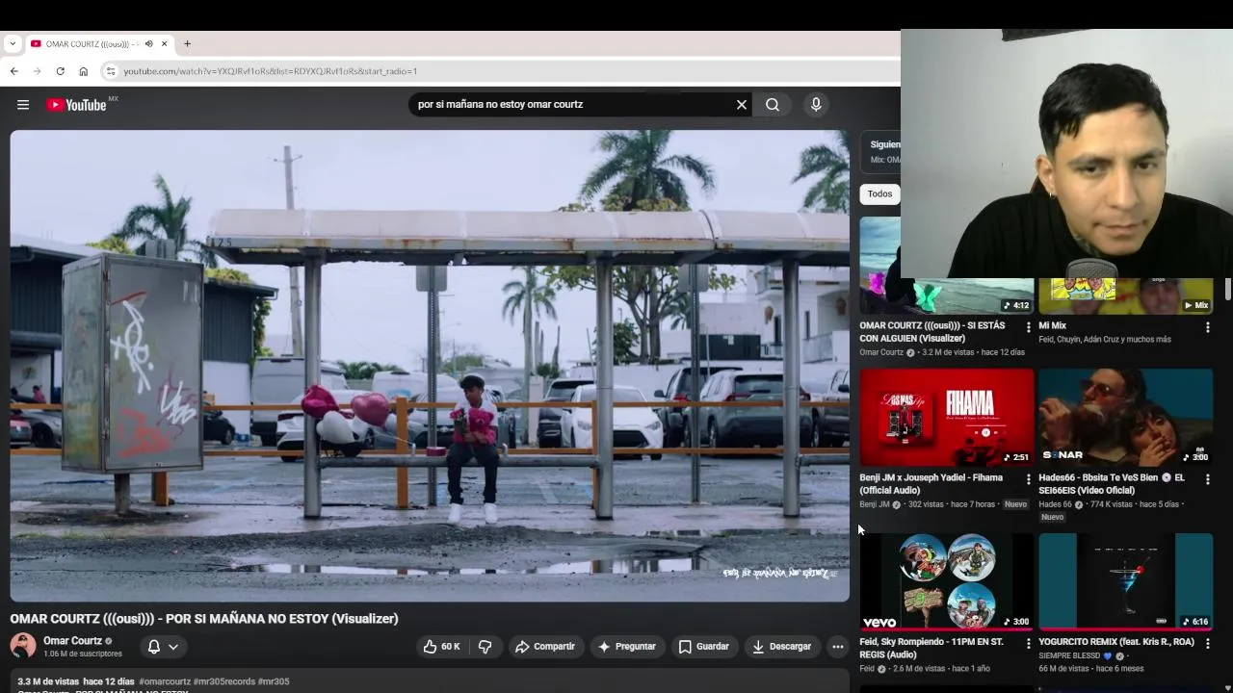Click SIEMPRE BLESSD channel name
Image resolution: width=1233 pixels, height=693 pixels.
[x=1069, y=656]
